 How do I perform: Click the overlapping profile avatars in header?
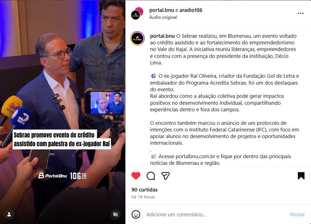click(x=137, y=13)
